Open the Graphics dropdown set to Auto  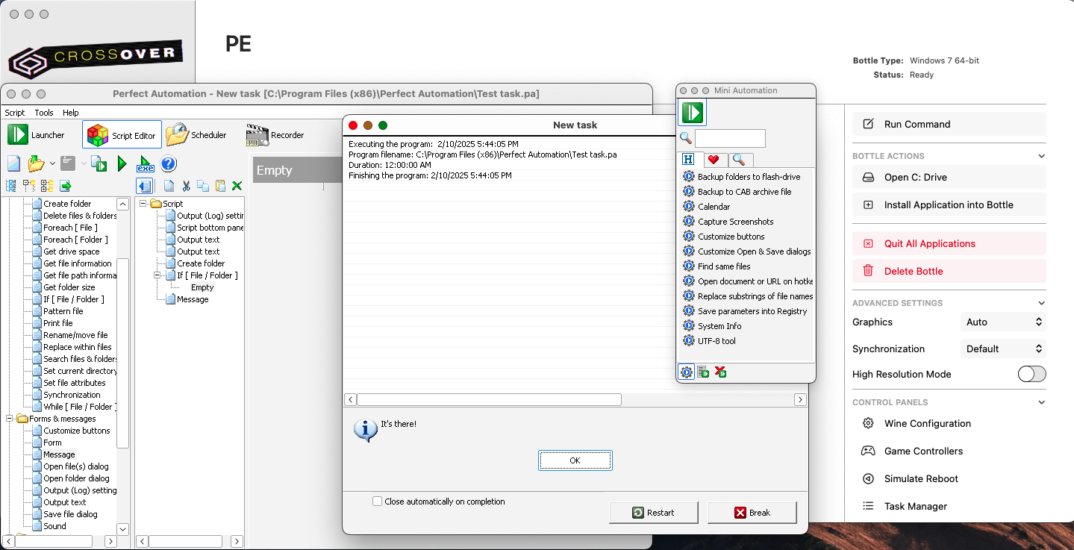pyautogui.click(x=1003, y=322)
